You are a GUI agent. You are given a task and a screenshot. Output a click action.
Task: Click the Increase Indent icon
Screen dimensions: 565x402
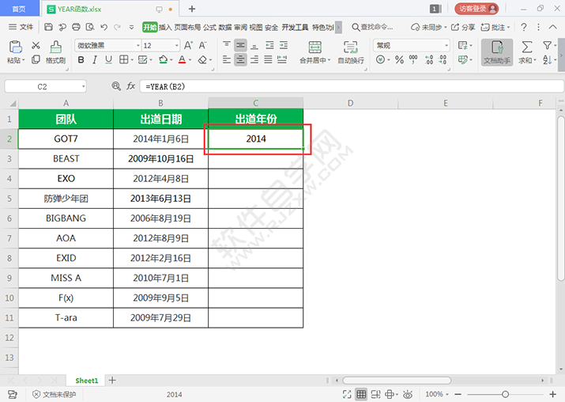[284, 45]
